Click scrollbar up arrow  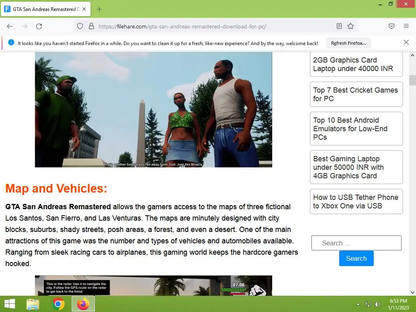(412, 55)
